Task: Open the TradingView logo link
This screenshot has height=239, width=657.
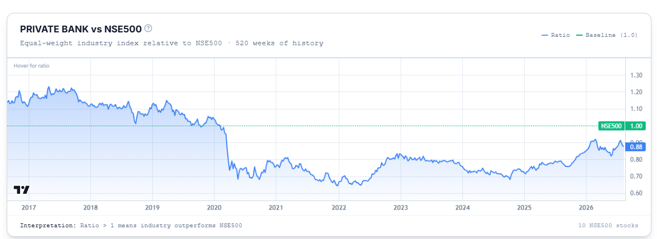Action: 21,189
